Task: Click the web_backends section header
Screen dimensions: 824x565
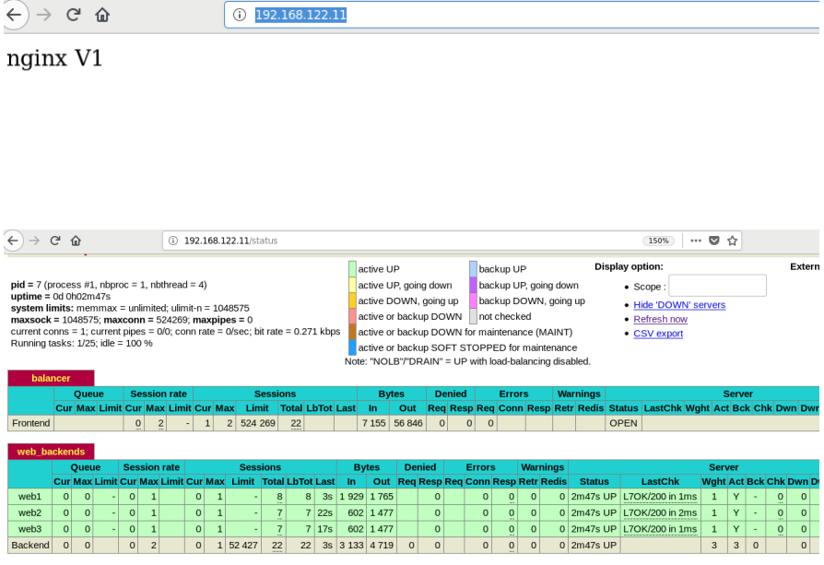Action: pyautogui.click(x=51, y=452)
